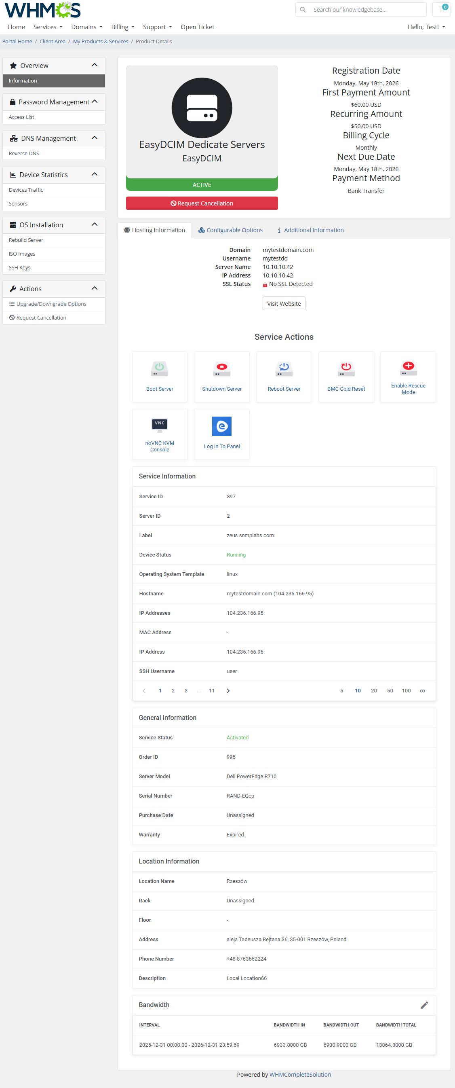
Task: Click the green ACTIVE status bar
Action: click(x=202, y=184)
